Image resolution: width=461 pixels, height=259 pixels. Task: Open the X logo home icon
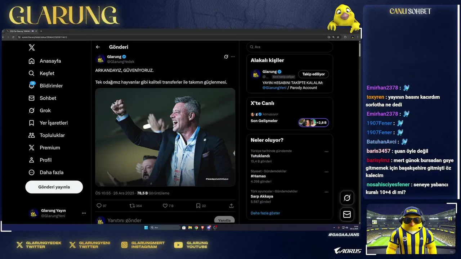tap(32, 47)
